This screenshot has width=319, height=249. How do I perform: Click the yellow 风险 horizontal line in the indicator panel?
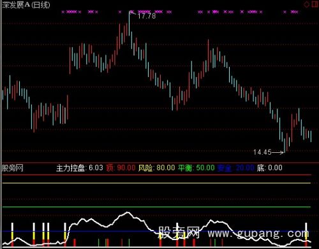coord(156,183)
